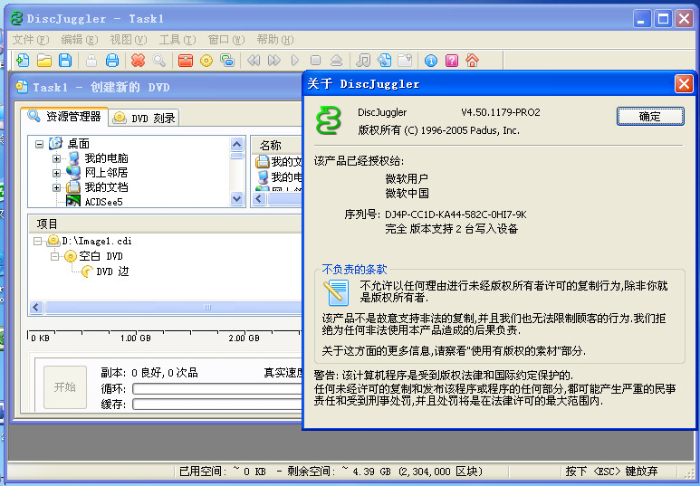Screen dimensions: 700x486
Task: Click the stop toolbar button
Action: pyautogui.click(x=316, y=61)
